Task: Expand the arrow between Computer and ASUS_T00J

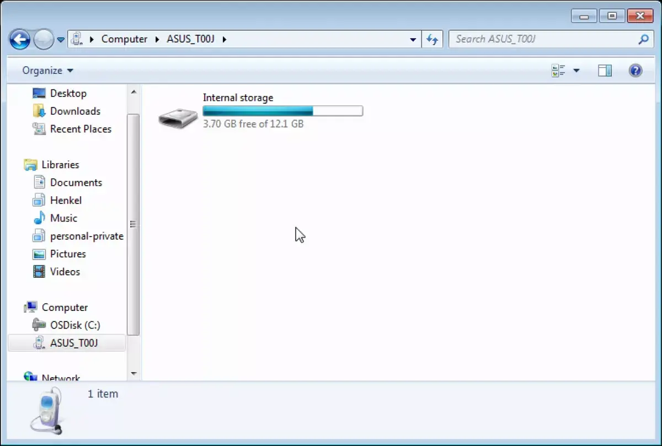Action: (157, 39)
